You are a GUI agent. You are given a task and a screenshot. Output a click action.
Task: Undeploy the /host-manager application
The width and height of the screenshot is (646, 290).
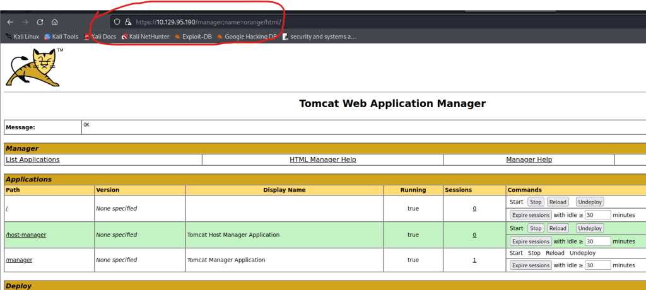coord(590,228)
